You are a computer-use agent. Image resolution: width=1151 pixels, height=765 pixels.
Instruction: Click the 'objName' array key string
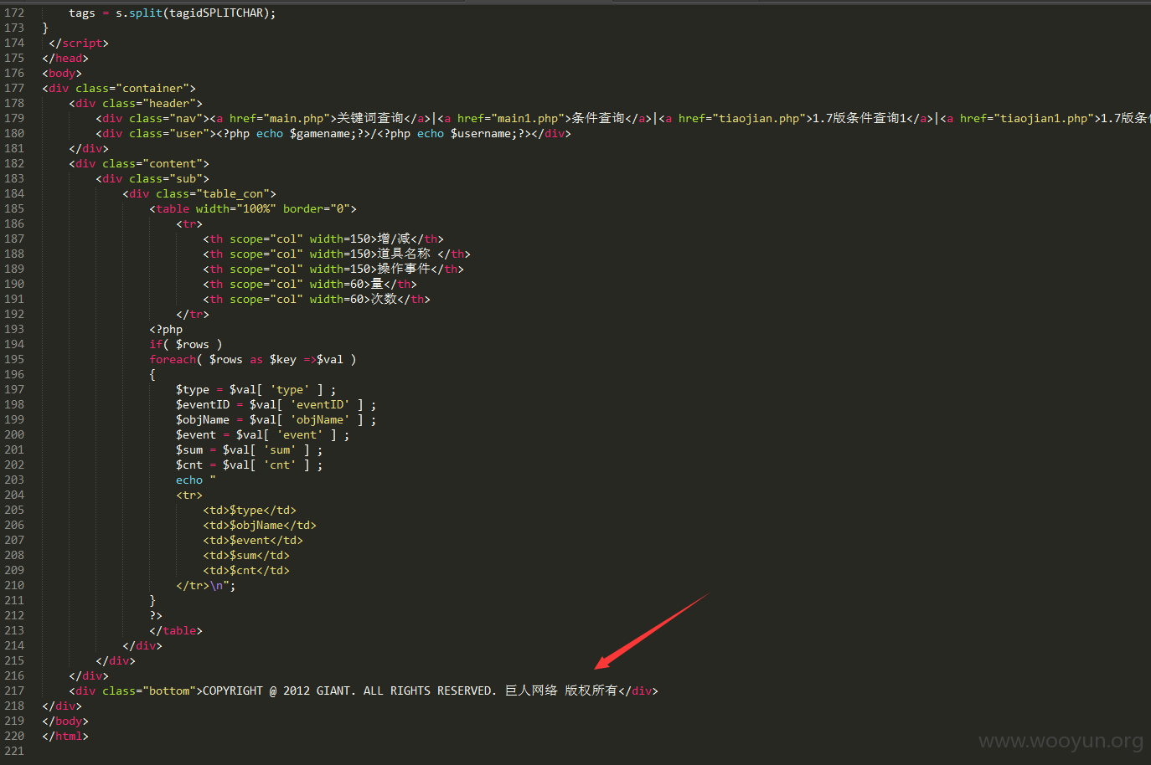tap(320, 419)
